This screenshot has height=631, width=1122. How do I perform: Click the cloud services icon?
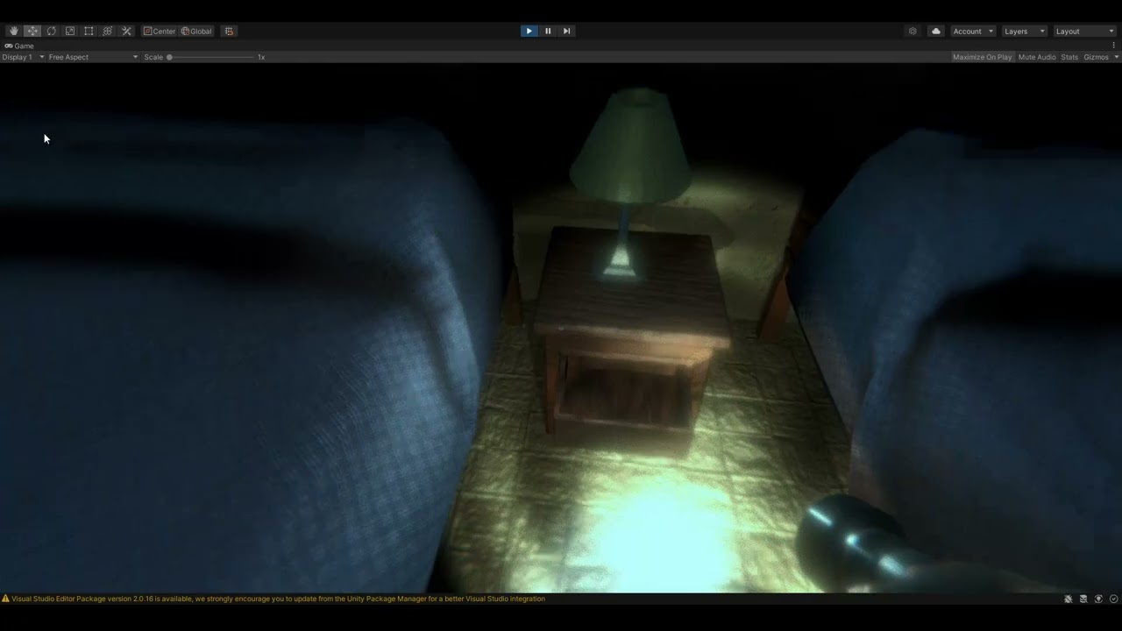click(x=936, y=32)
